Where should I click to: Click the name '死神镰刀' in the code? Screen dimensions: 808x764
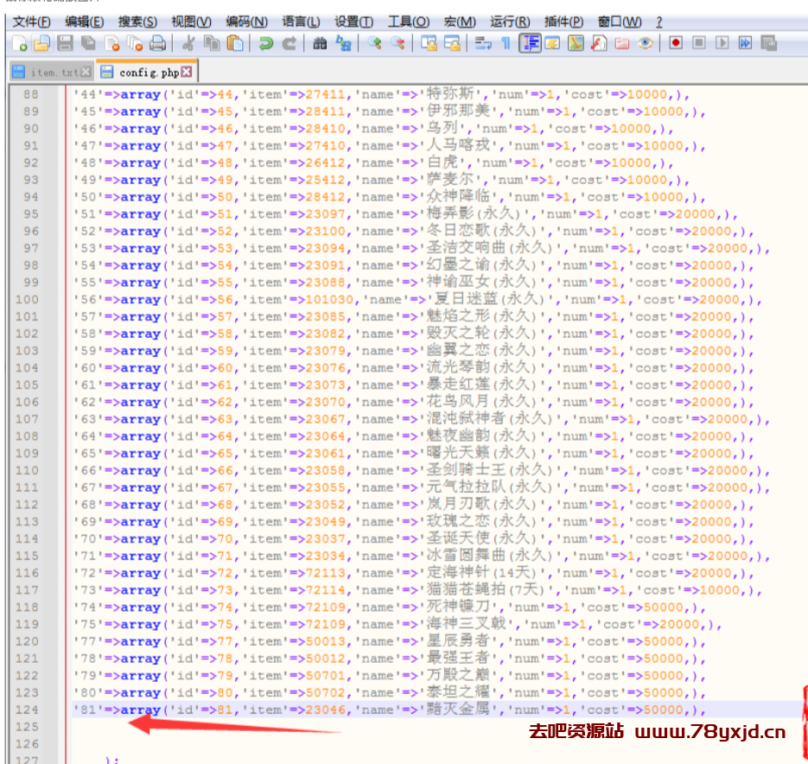(x=458, y=607)
